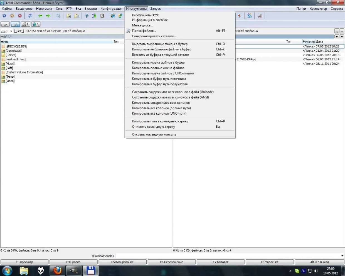
Task: Click the network computer toolbar icon
Action: click(x=120, y=16)
